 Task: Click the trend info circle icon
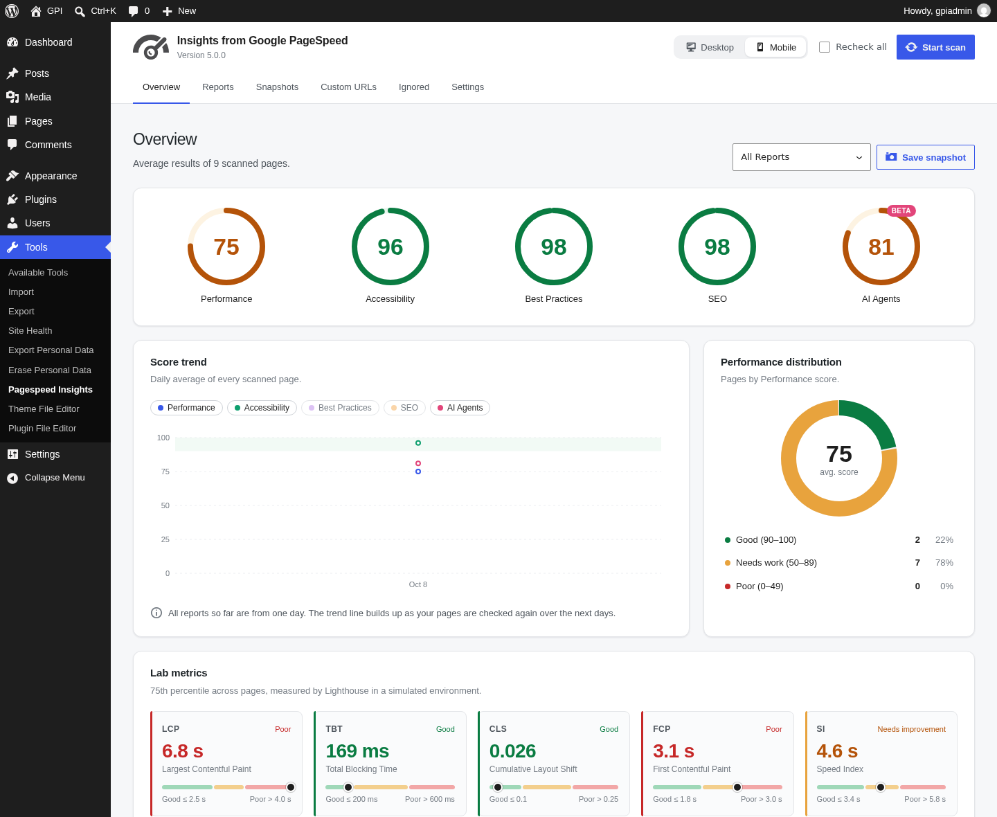(156, 613)
